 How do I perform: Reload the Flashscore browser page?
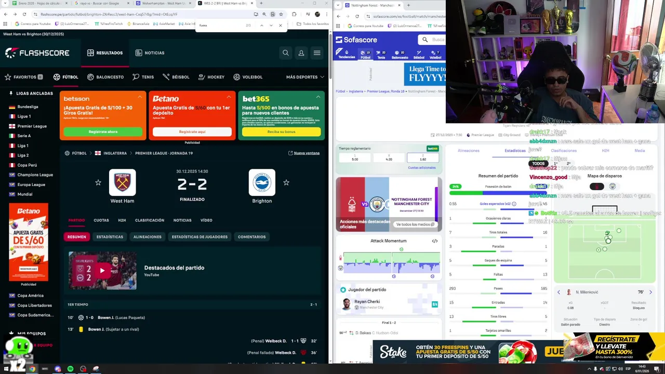point(24,15)
